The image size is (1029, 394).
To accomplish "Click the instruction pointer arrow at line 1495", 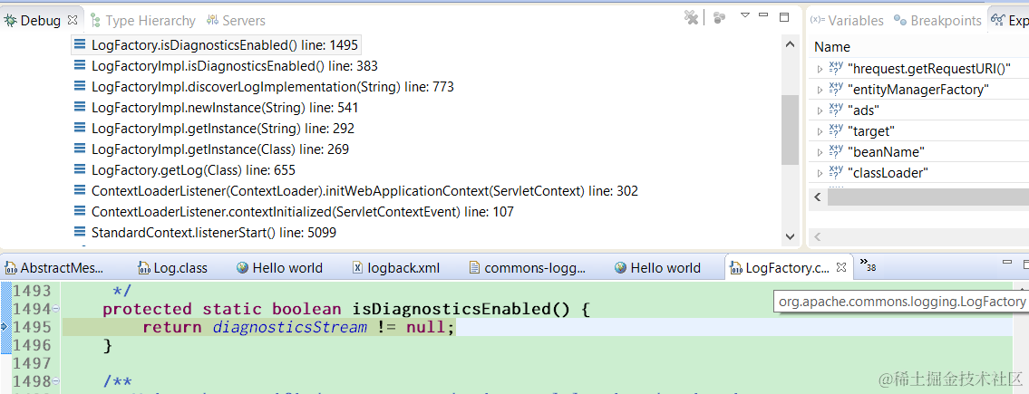I will coord(4,326).
